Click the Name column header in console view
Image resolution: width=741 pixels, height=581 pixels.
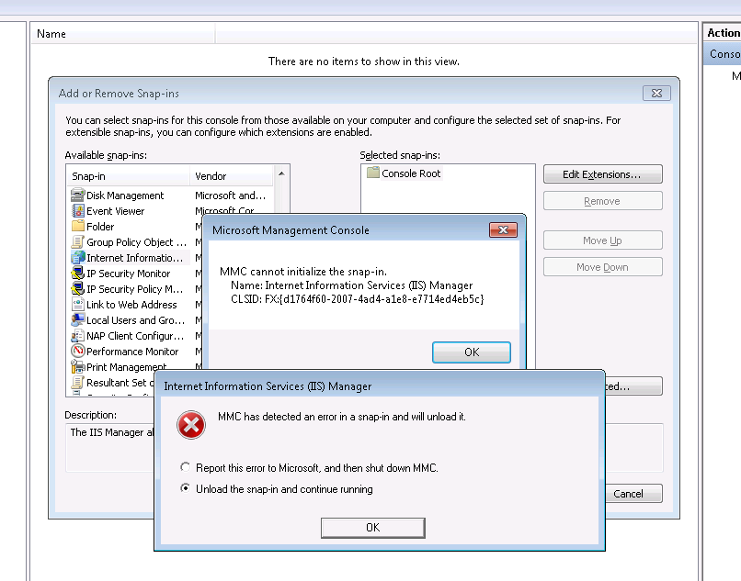(x=123, y=34)
